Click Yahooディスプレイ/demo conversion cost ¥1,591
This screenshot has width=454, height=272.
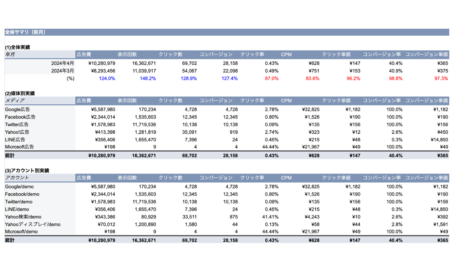coord(441,225)
